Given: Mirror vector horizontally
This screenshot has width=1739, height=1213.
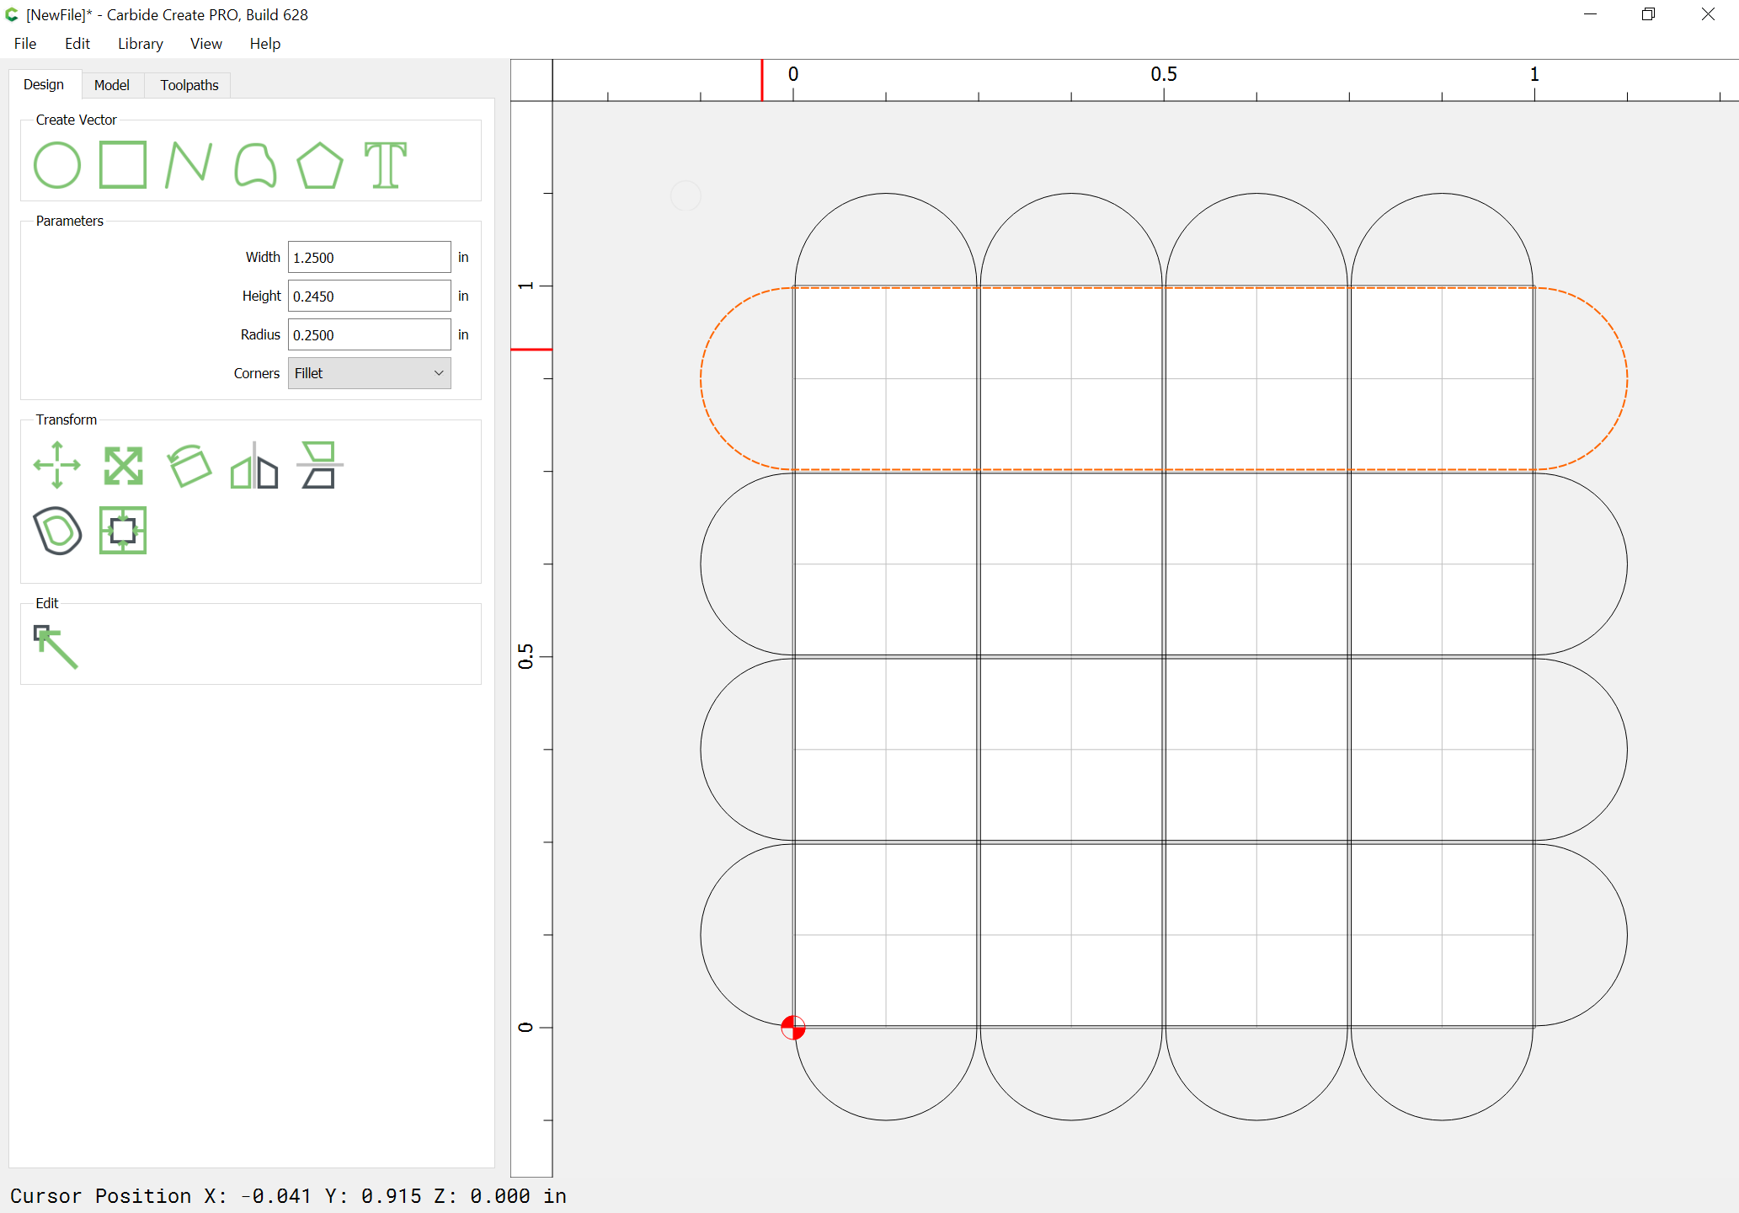Looking at the screenshot, I should click(x=254, y=465).
